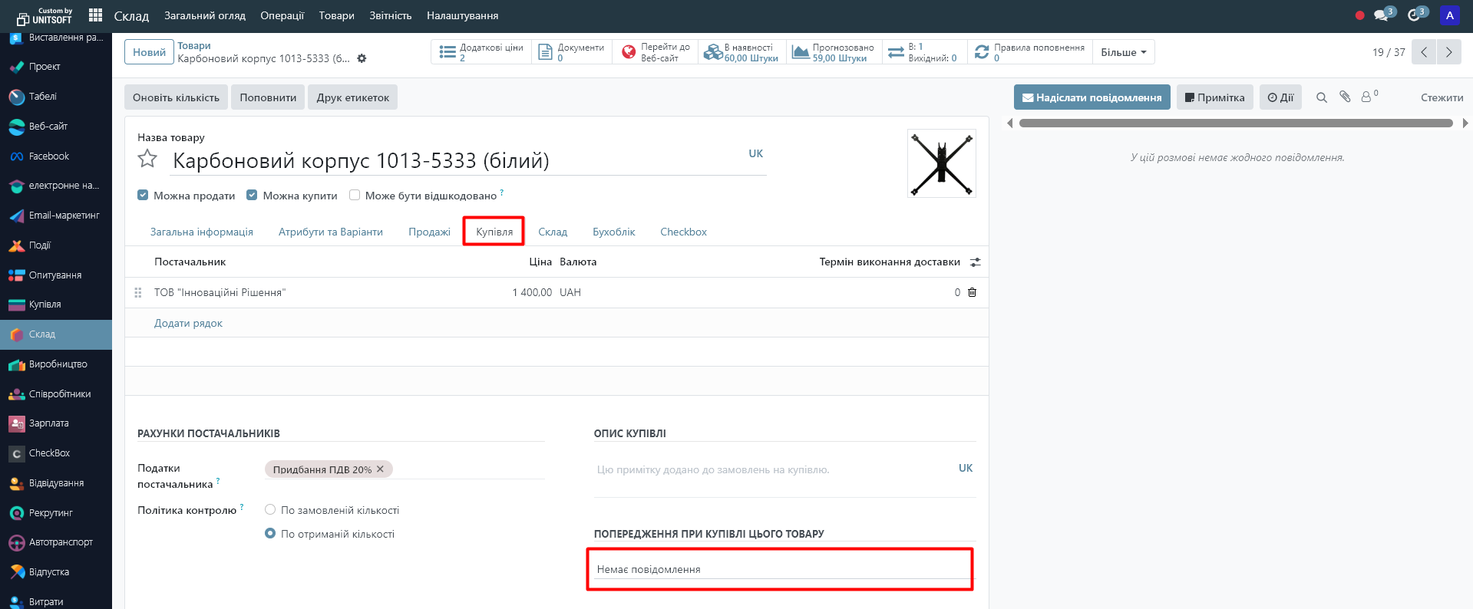Click the product image thumbnail
The height and width of the screenshot is (609, 1473).
coord(941,163)
